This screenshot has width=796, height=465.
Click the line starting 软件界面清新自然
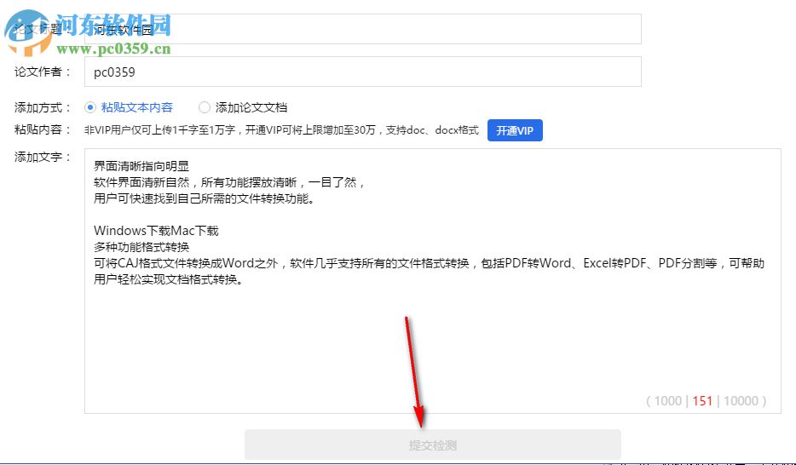tap(229, 182)
